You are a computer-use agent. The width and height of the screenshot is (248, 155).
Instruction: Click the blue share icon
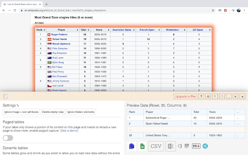[x=205, y=146]
